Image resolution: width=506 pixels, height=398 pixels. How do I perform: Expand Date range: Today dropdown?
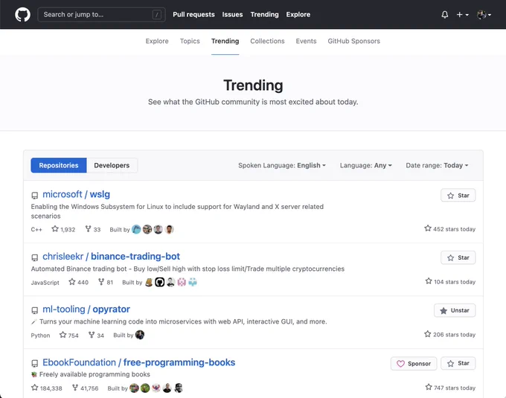[x=437, y=165]
